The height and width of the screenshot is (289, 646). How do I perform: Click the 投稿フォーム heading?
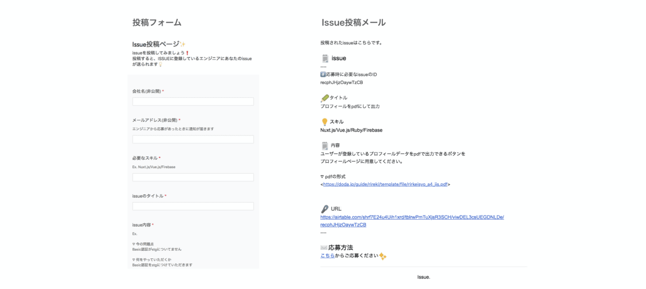[157, 23]
